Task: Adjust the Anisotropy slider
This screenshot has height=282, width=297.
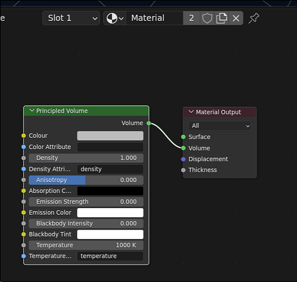Action: [86, 180]
